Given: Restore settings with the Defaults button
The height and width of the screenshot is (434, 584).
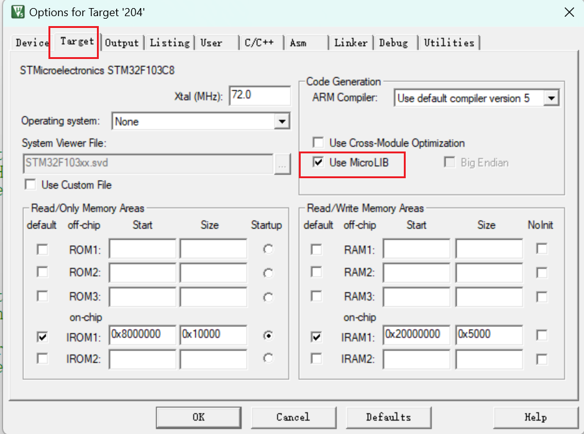Looking at the screenshot, I should tap(388, 417).
